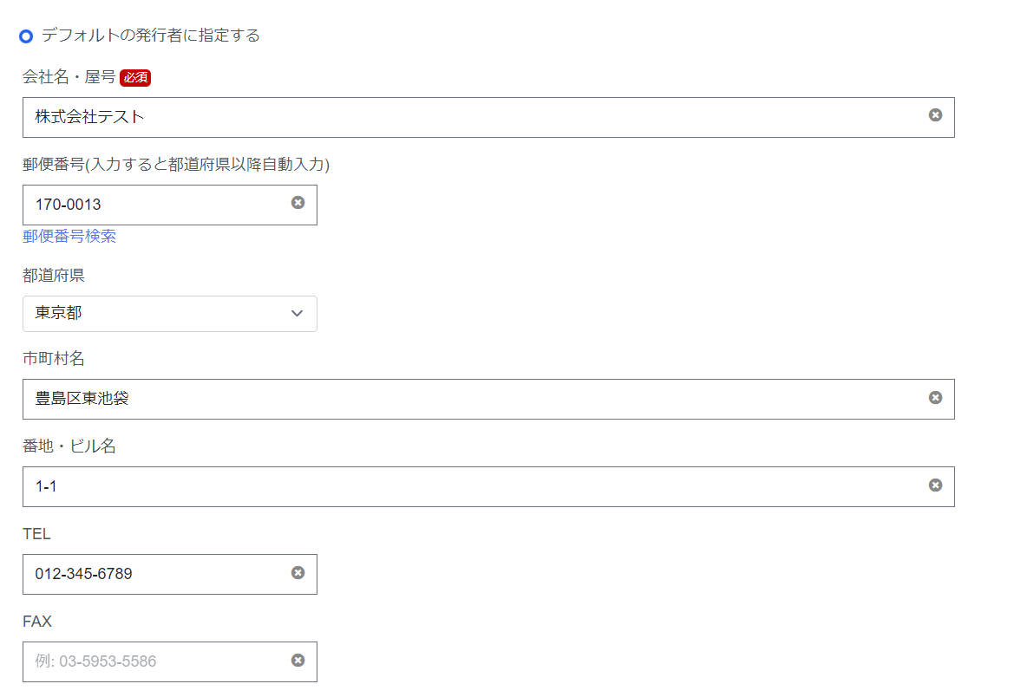Screen dimensions: 1014x697
Task: Click the 会社名・屋号 field label
Action: [x=69, y=77]
